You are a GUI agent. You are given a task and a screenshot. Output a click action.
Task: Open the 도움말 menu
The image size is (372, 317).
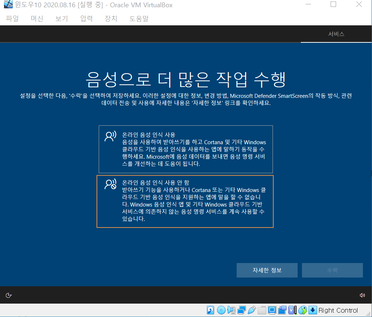pyautogui.click(x=139, y=18)
